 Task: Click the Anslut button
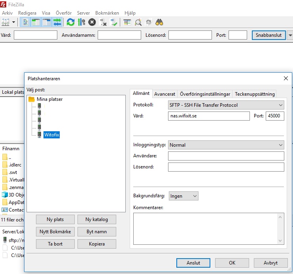point(193,263)
